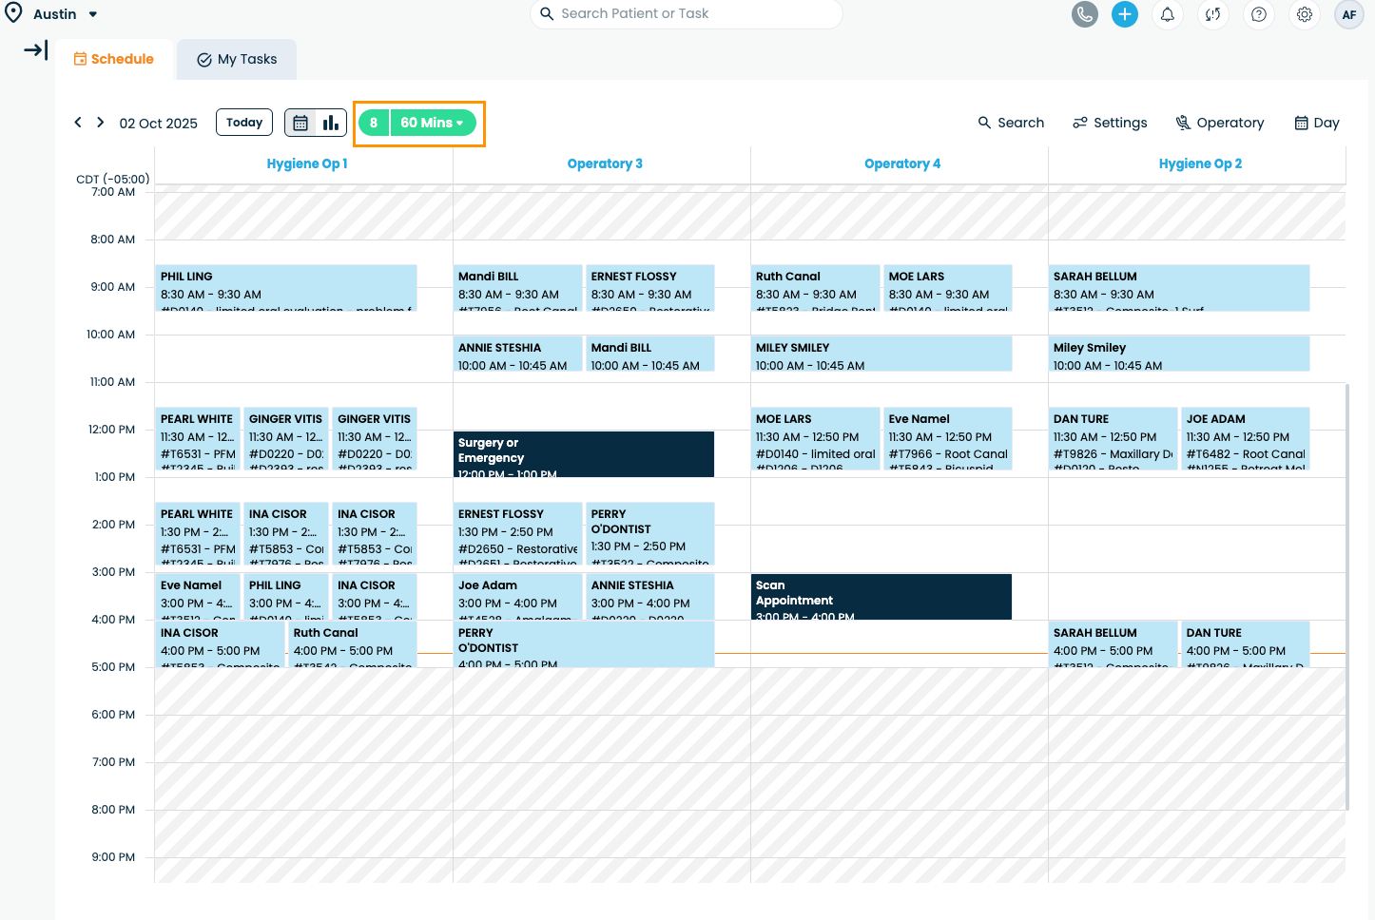Switch to bar chart view toggle
Screen dimensions: 1375x920
pyautogui.click(x=331, y=123)
